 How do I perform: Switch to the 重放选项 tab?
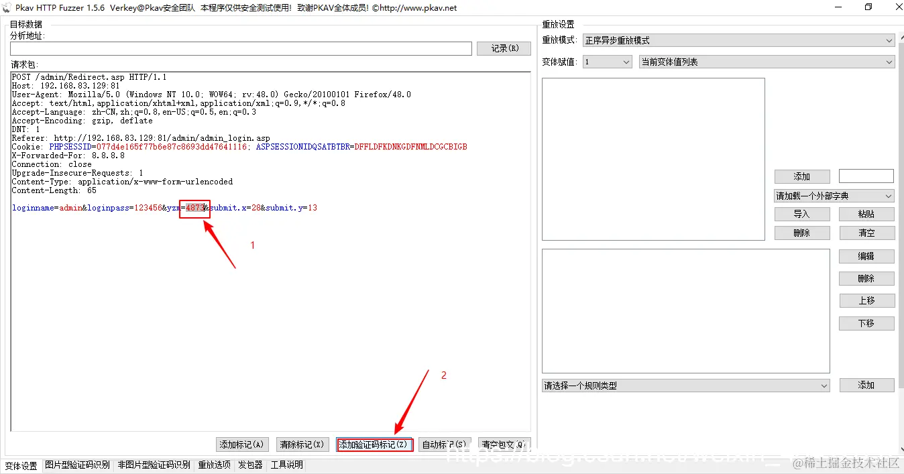coord(214,465)
